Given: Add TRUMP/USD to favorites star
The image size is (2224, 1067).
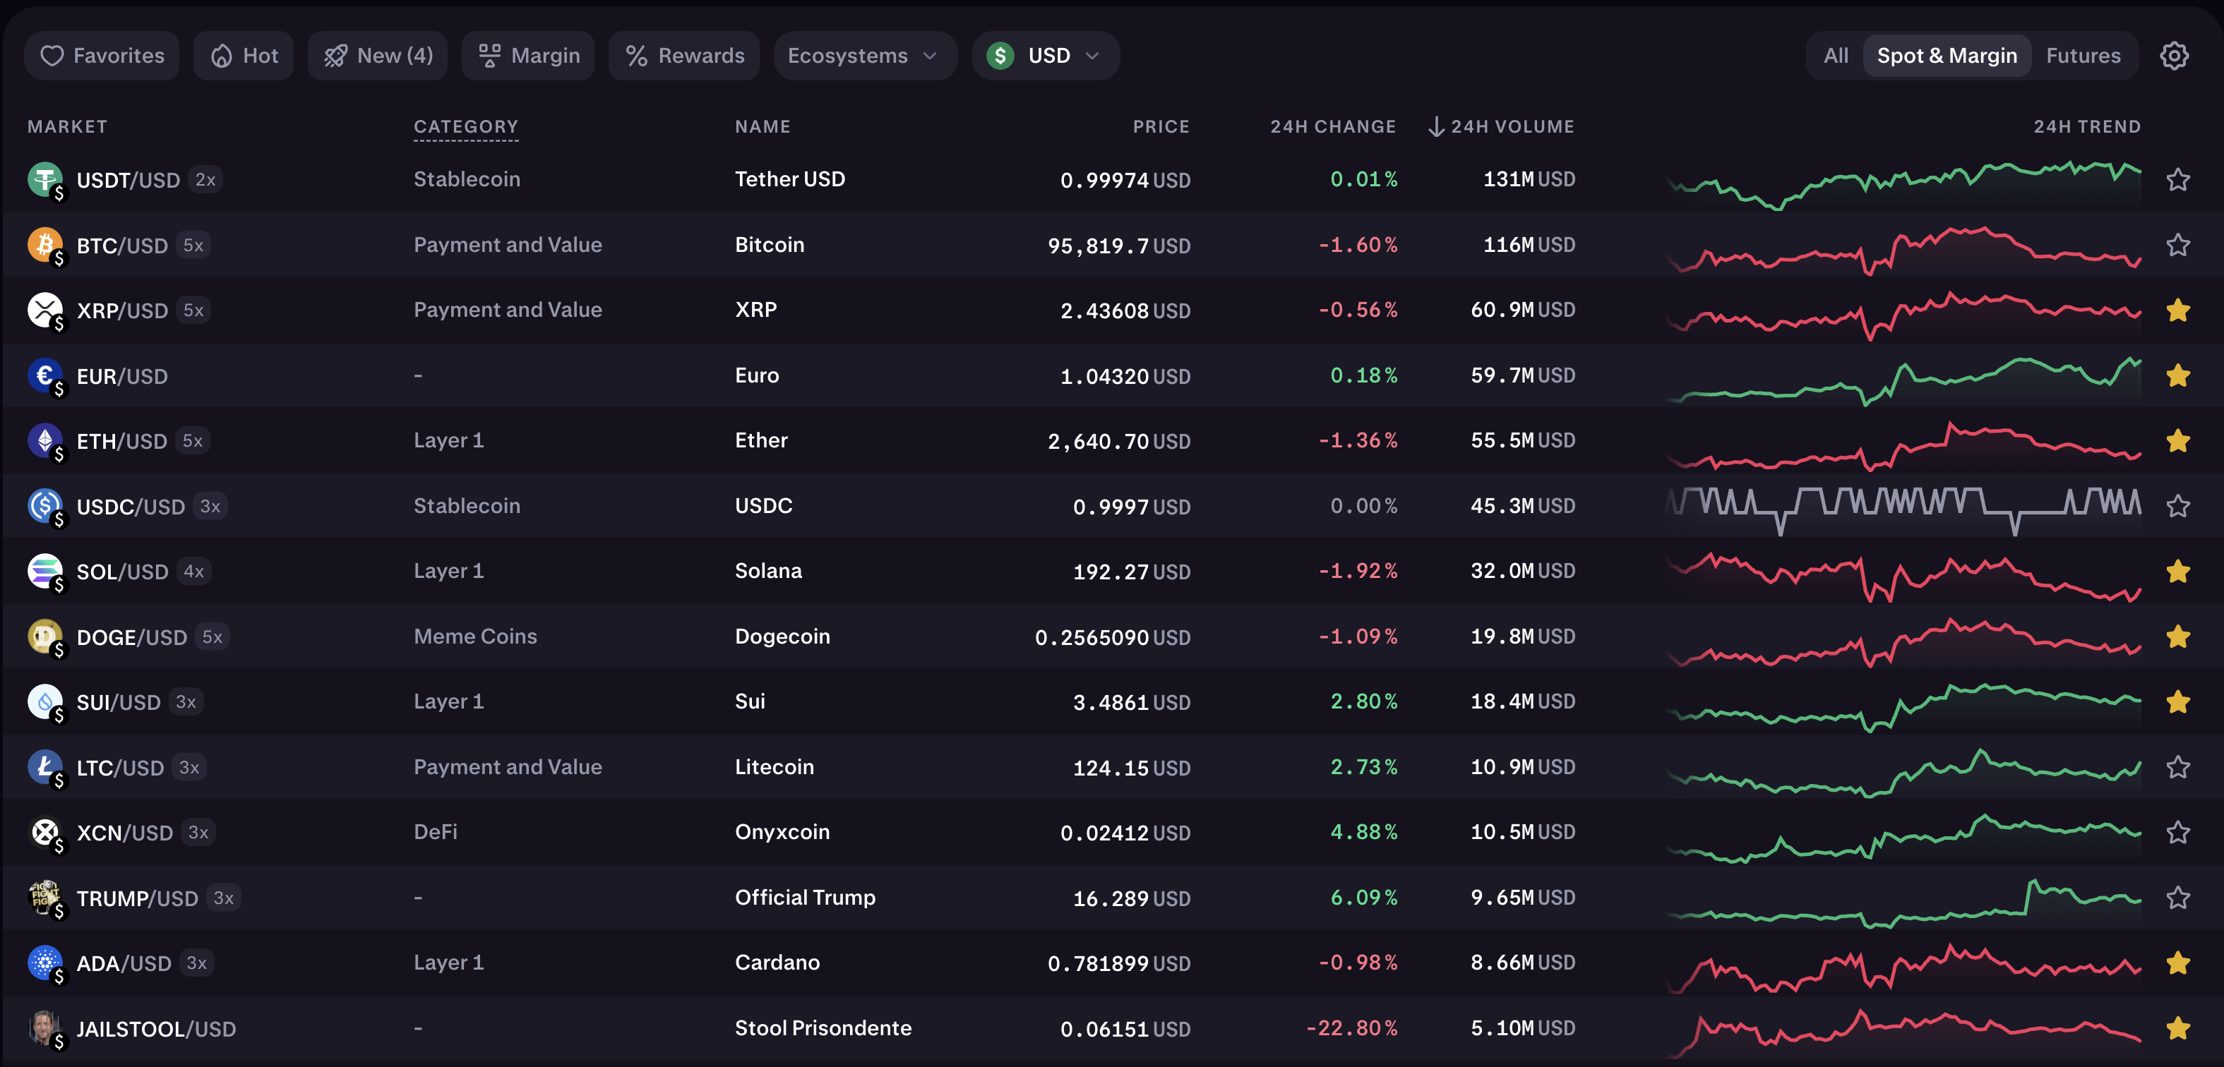Looking at the screenshot, I should pyautogui.click(x=2177, y=898).
